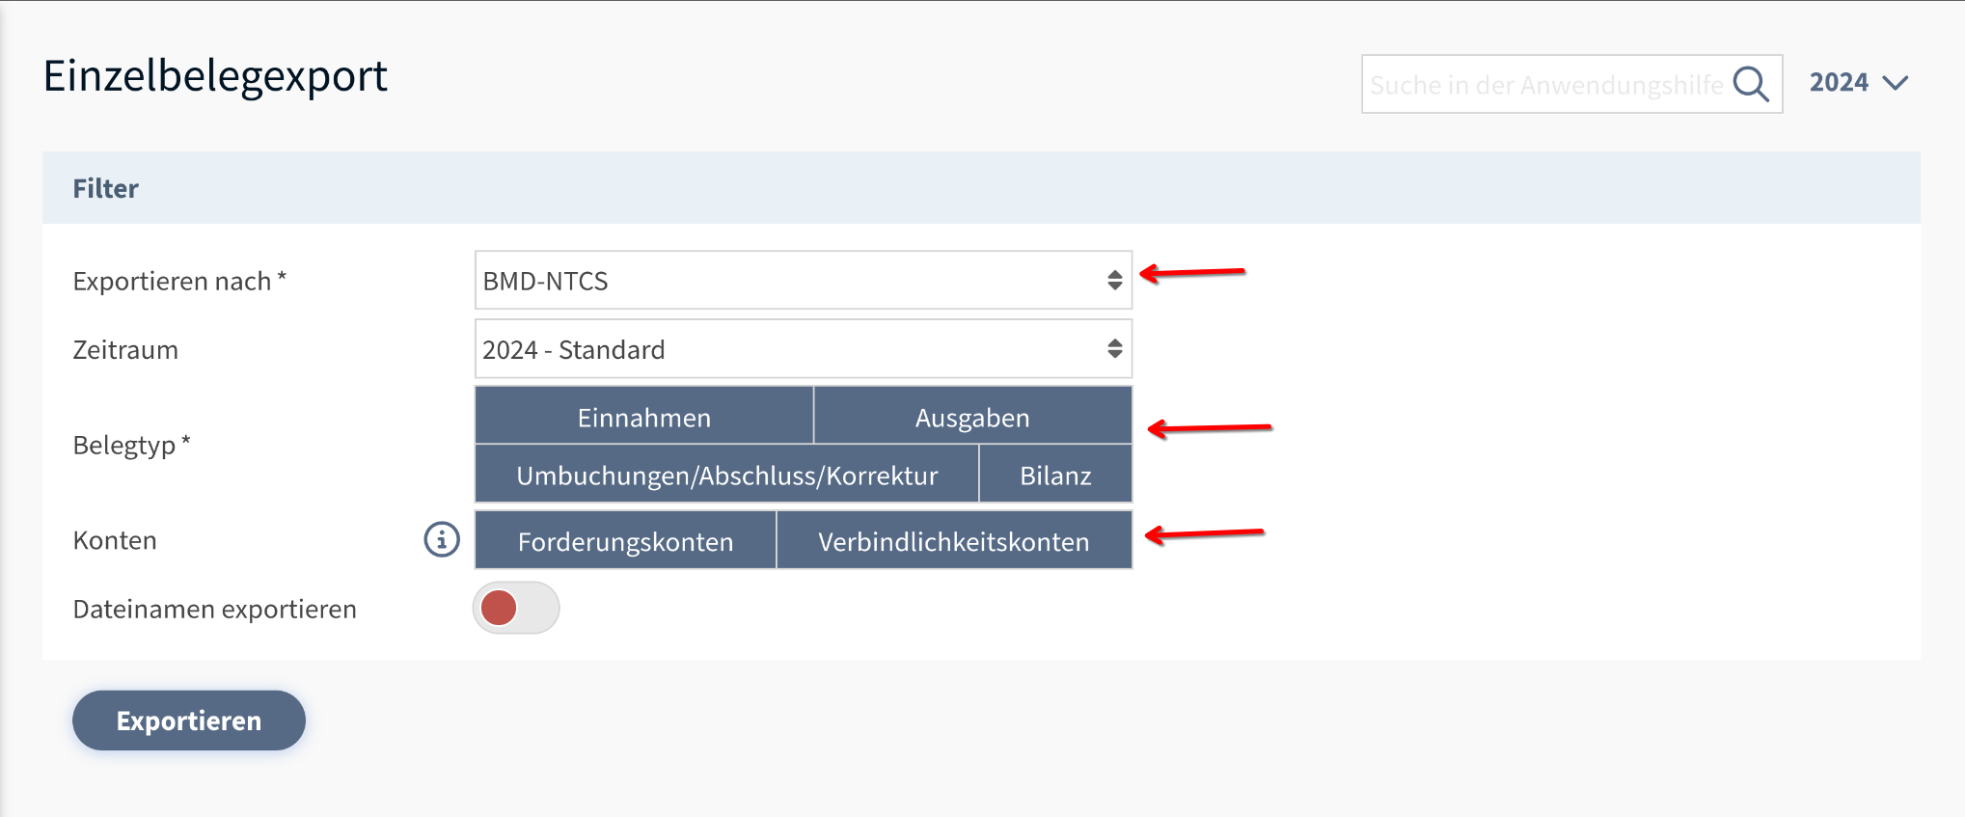The width and height of the screenshot is (1965, 817).
Task: Toggle the Verbindlichkeitskonten option
Action: tap(954, 540)
